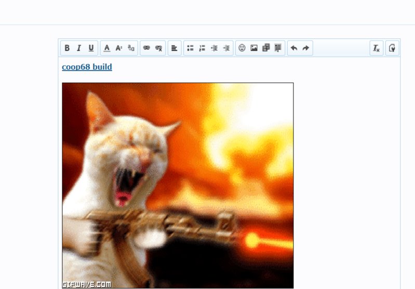Open the font family option
415x289 pixels.
tap(131, 48)
